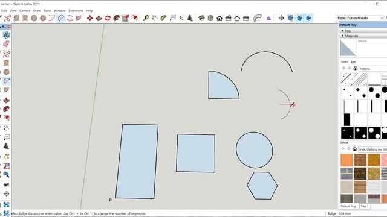Screen dimensions: 387x217
Task: Select the Freehand tool in top toolbar
Action: (x=7, y=18)
